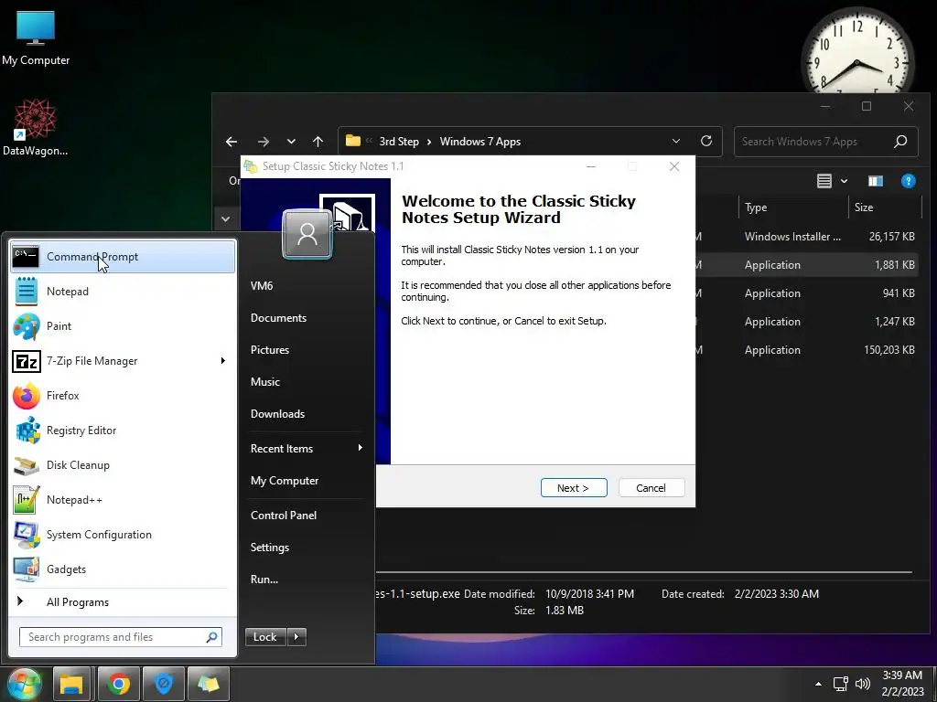Open Control Panel

tap(284, 516)
